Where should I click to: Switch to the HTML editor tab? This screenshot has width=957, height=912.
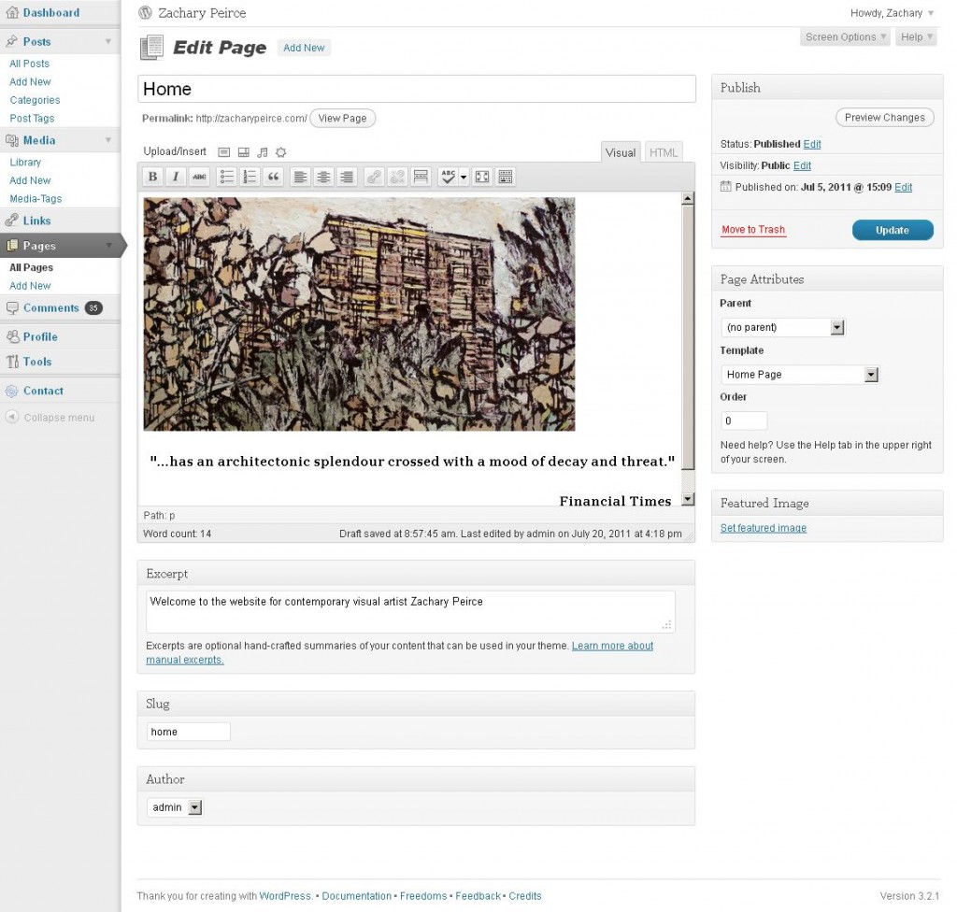pyautogui.click(x=664, y=152)
